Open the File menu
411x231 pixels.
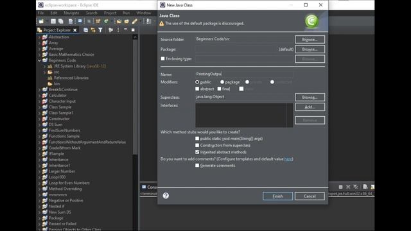pos(41,13)
